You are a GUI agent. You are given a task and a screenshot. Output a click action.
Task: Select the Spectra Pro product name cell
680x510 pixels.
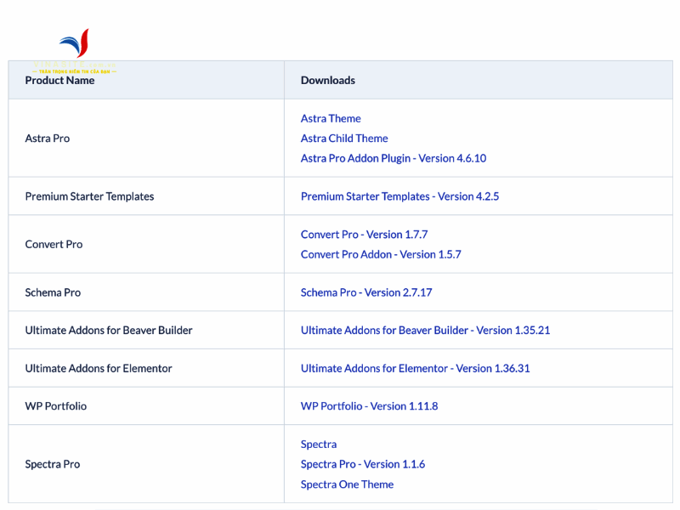click(x=53, y=465)
